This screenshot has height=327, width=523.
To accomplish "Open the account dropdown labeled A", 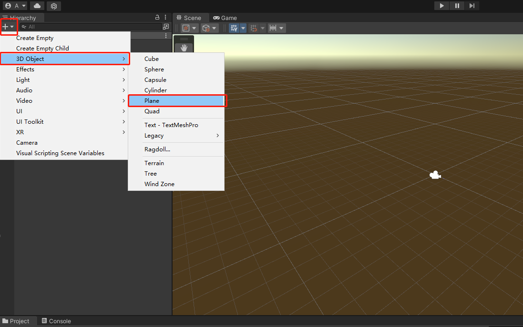I will [x=15, y=6].
